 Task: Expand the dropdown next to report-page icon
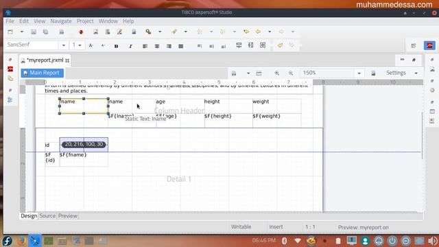click(248, 73)
